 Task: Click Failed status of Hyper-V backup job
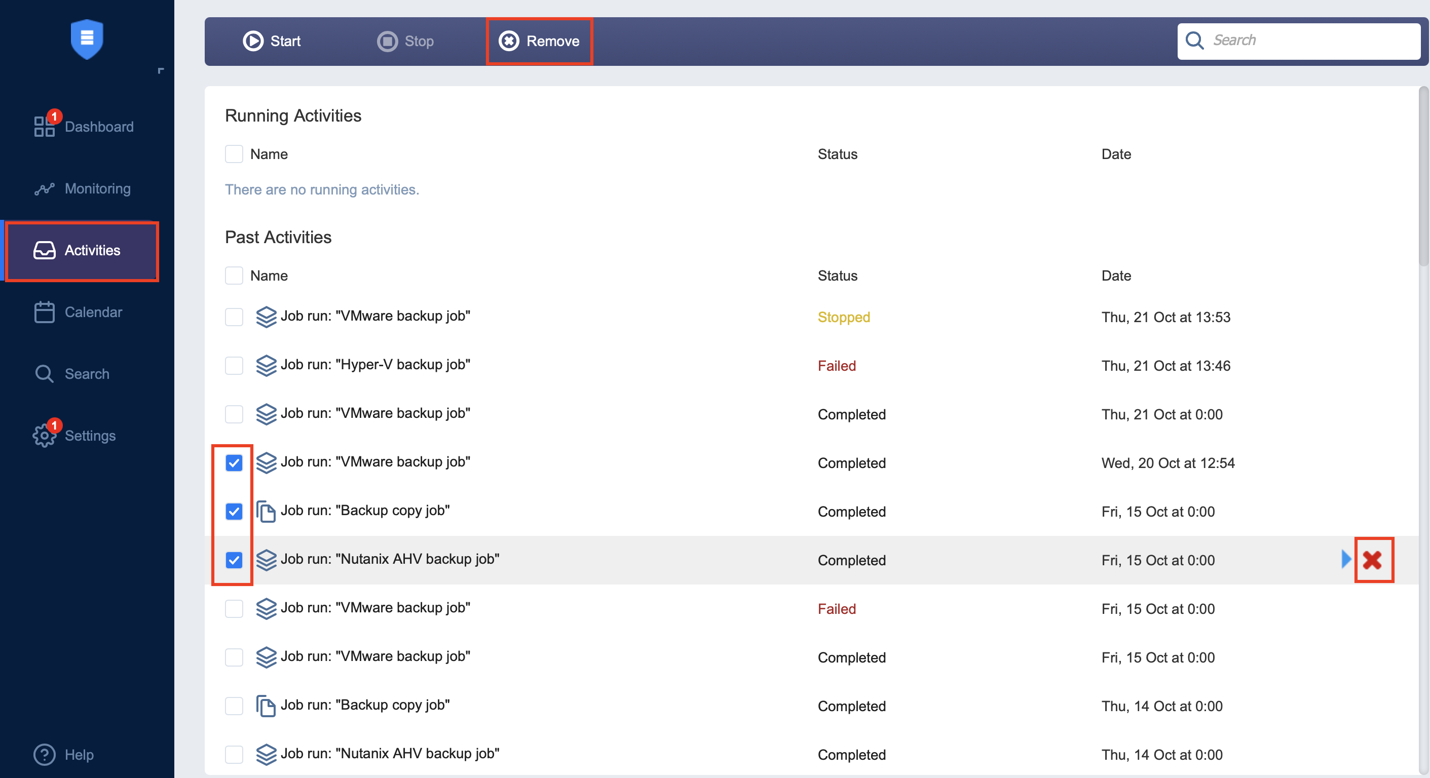click(837, 366)
